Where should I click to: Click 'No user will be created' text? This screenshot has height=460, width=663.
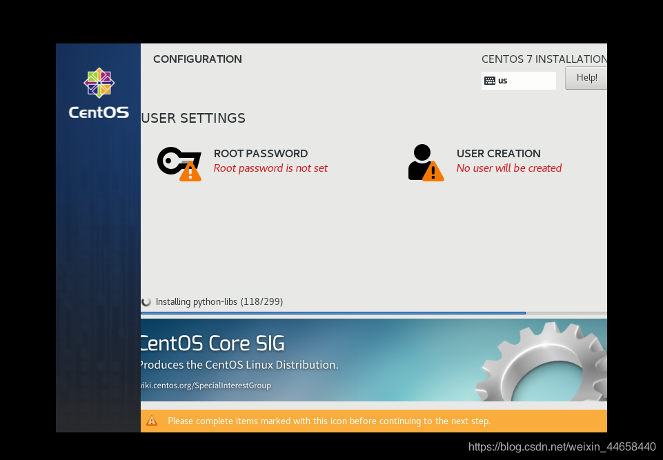[509, 168]
